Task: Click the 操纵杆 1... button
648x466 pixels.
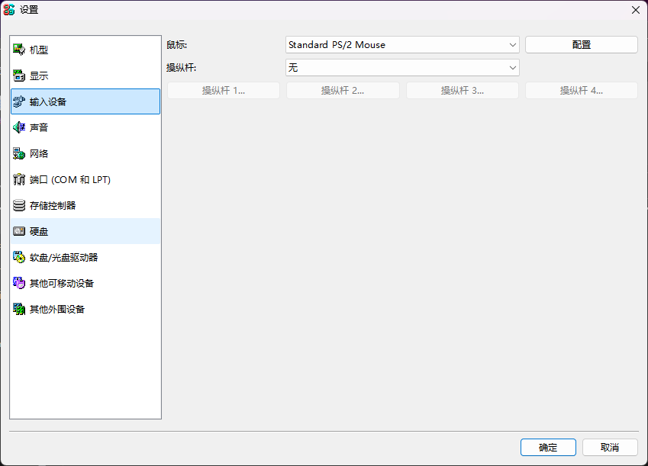Action: pyautogui.click(x=224, y=91)
